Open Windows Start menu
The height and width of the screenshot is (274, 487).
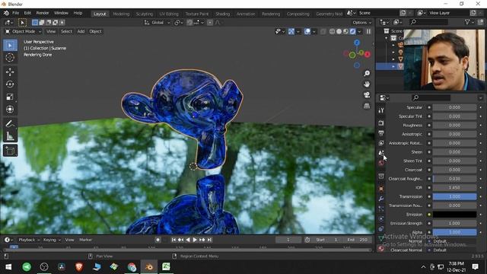click(8, 267)
